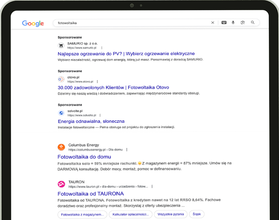
Task: Select the 'Śląsk' sitelink chip
Action: click(x=196, y=214)
